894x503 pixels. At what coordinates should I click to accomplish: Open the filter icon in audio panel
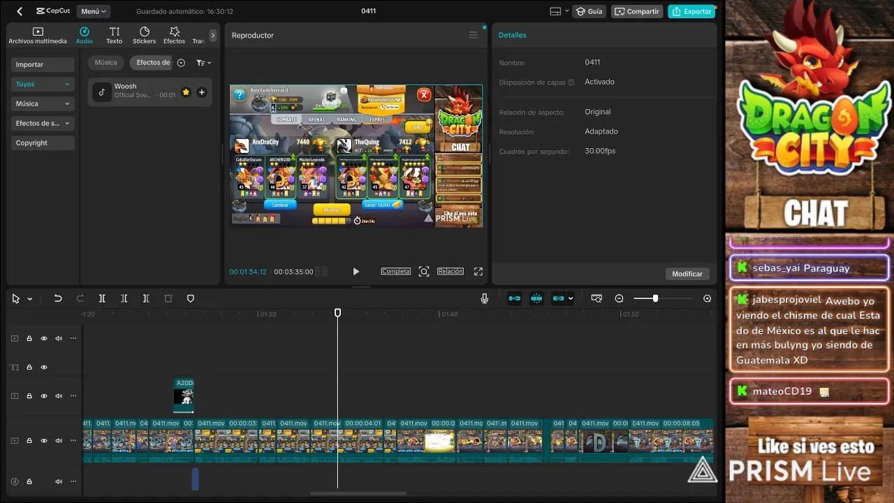point(203,63)
